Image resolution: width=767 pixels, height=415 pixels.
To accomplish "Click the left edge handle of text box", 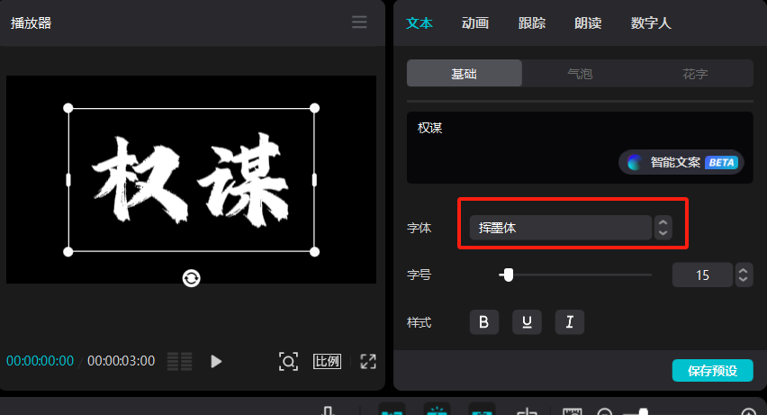I will pos(68,180).
